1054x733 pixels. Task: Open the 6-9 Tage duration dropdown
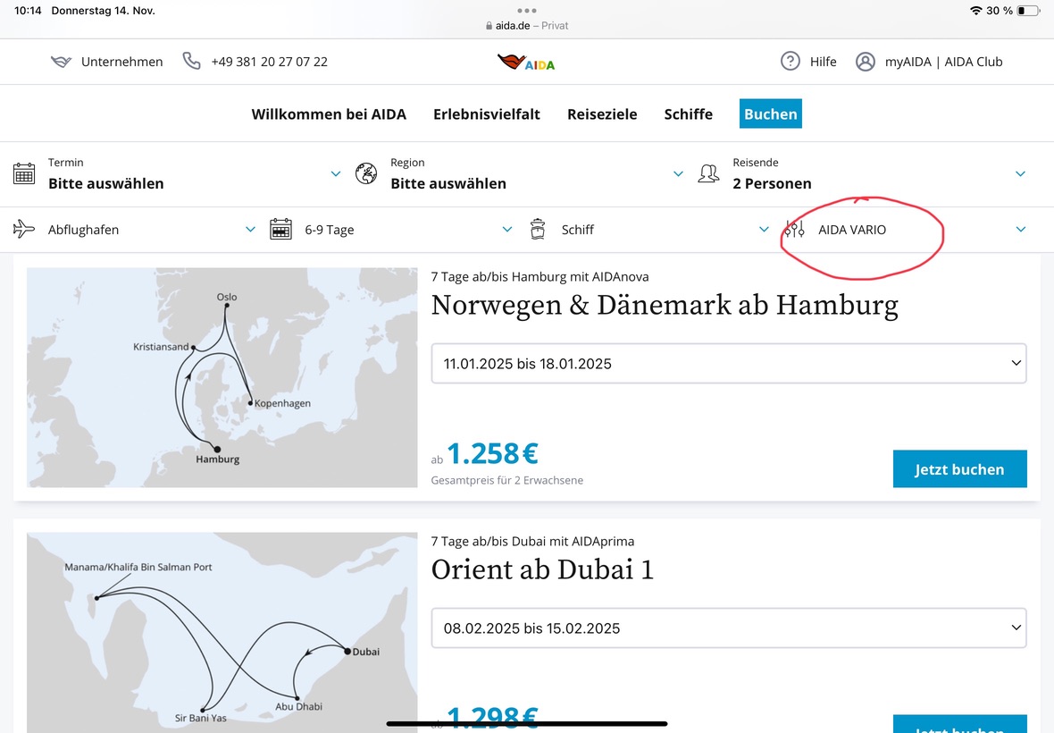(506, 230)
